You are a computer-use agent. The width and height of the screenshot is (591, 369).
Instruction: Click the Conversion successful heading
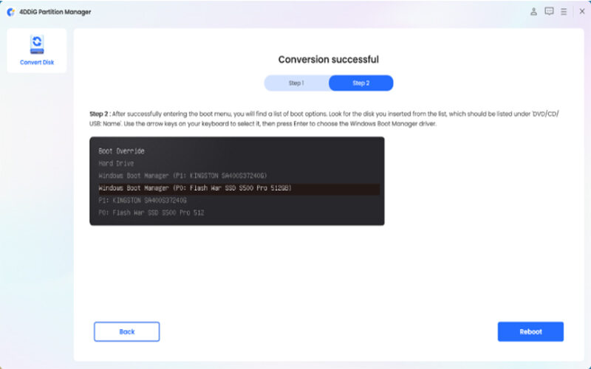(328, 60)
